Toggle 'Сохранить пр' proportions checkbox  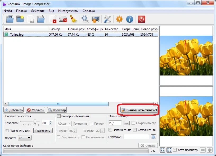[58, 137]
